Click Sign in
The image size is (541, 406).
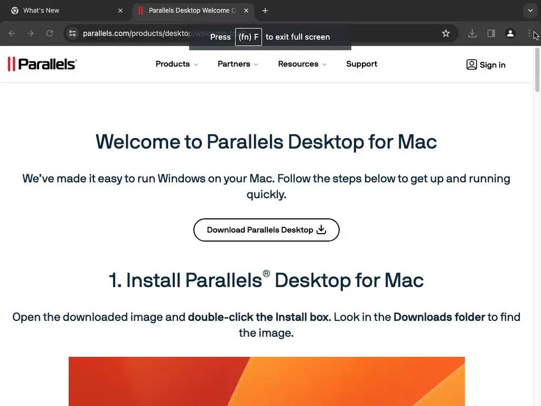tap(486, 65)
